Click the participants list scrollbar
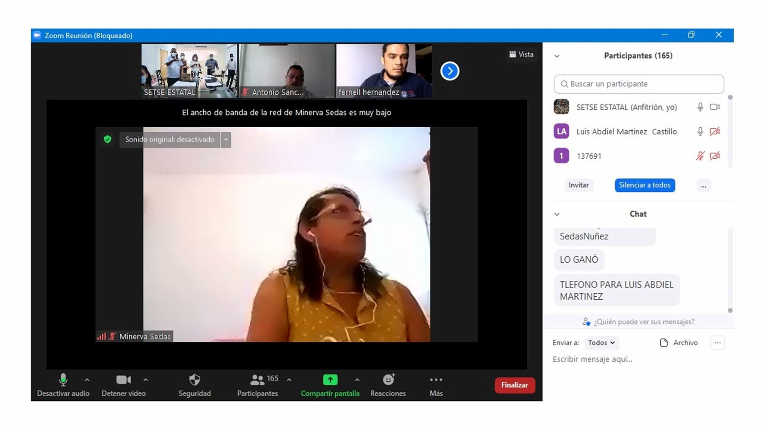The height and width of the screenshot is (430, 765). pos(730,132)
